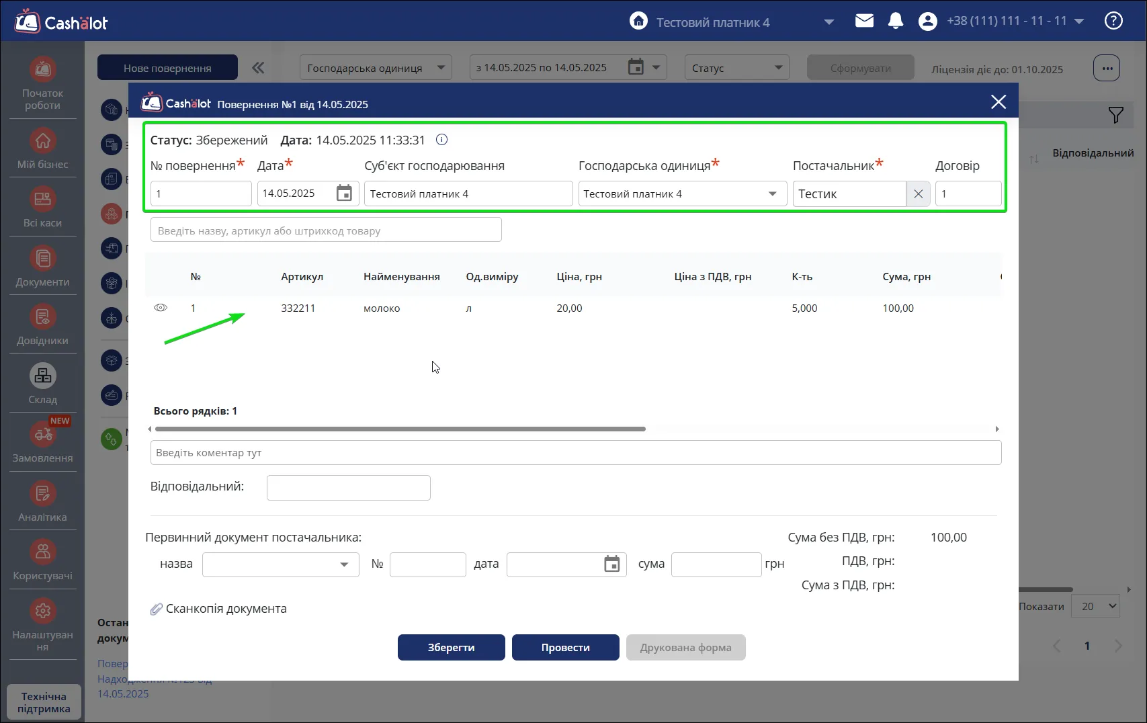This screenshot has width=1147, height=723.
Task: Go to next page arrow in pagination
Action: point(1118,646)
